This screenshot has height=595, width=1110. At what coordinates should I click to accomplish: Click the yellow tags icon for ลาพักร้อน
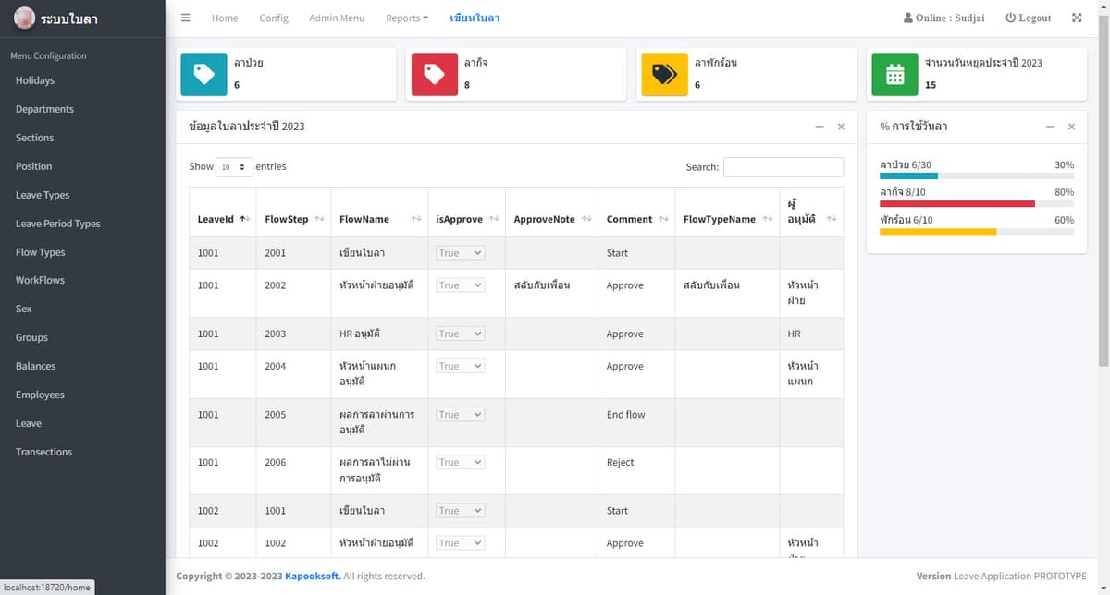click(664, 74)
